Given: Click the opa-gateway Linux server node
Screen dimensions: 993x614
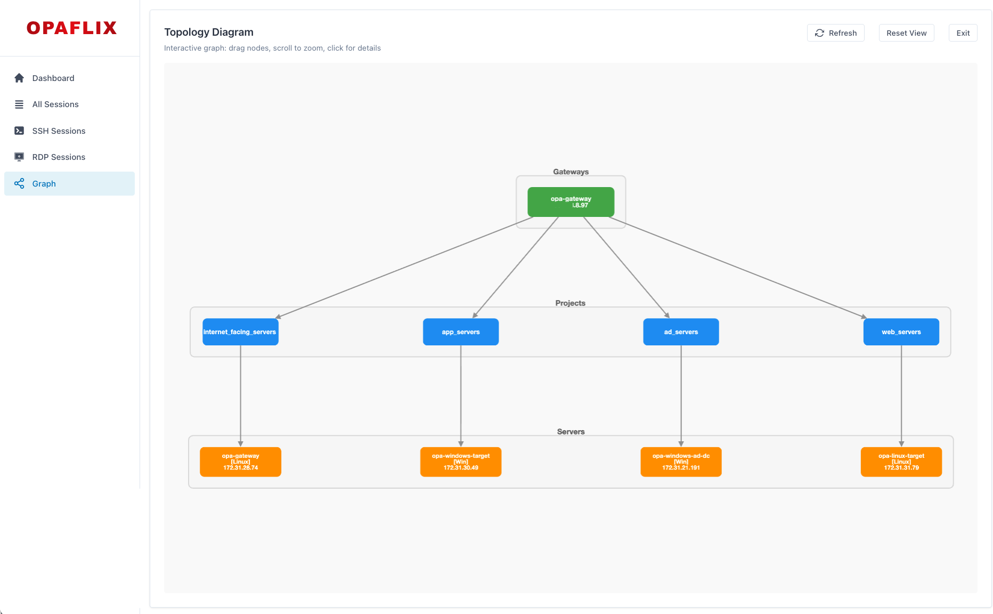Looking at the screenshot, I should pos(240,462).
